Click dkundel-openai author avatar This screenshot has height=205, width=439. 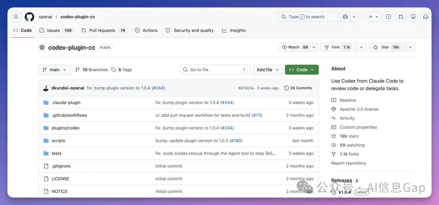click(x=46, y=88)
